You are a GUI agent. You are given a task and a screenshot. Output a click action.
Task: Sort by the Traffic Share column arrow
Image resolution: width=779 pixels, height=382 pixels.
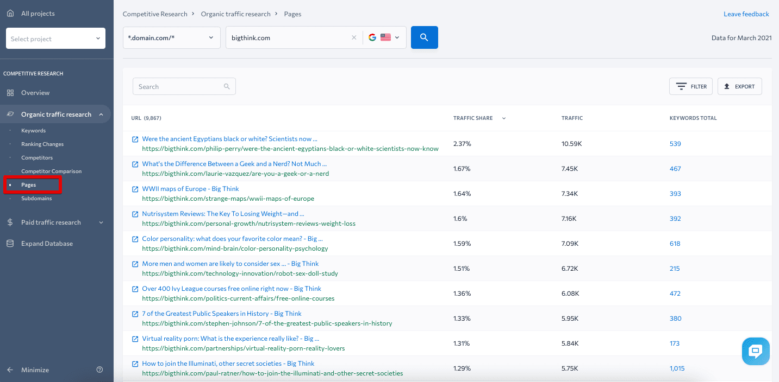(x=504, y=118)
